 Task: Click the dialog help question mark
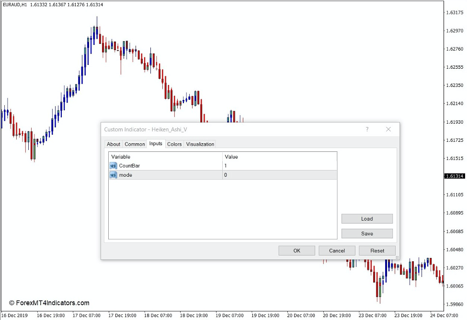click(x=367, y=129)
